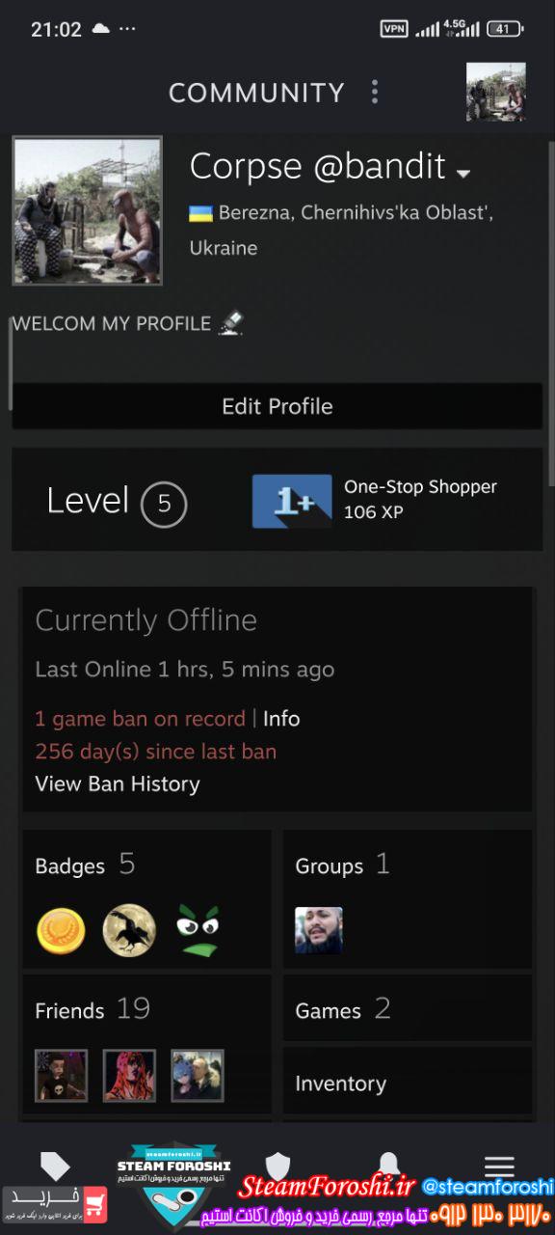Open the Friends 19 list
555x1235 pixels.
tap(92, 1009)
